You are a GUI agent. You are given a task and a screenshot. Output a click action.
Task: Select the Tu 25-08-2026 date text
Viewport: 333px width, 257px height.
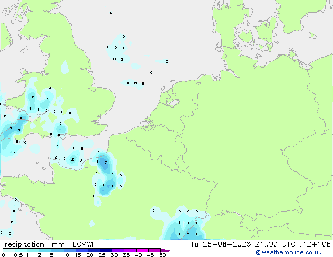coord(221,244)
